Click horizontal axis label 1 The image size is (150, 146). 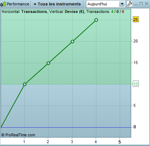pos(24,142)
